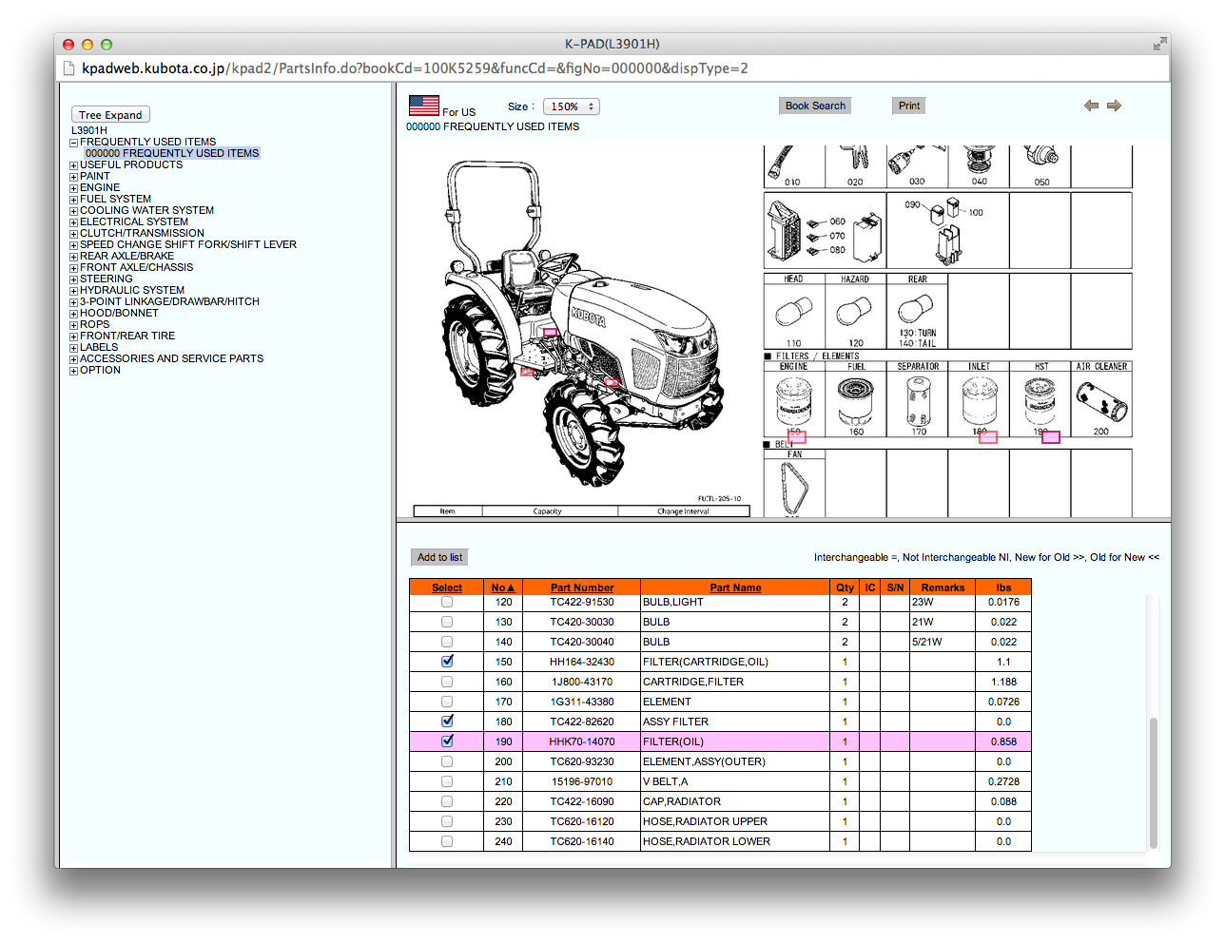Uncheck the box for 180 ASSY FILTER
The image size is (1225, 943).
pyautogui.click(x=447, y=721)
